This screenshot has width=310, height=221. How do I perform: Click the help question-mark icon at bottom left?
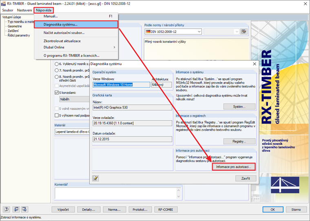pos(7,209)
